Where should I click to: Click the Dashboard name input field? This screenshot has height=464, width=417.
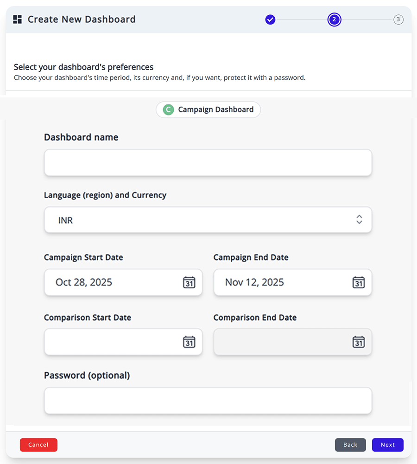pos(208,162)
